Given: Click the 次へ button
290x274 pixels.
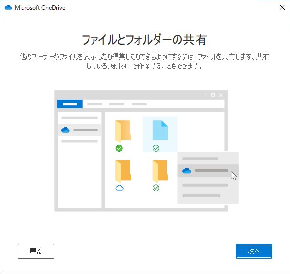Looking at the screenshot, I should point(254,251).
